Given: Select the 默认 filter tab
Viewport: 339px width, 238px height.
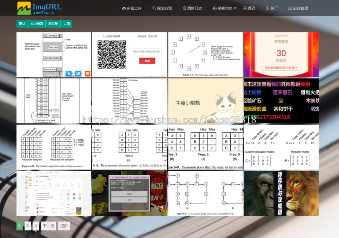Looking at the screenshot, I should point(22,24).
